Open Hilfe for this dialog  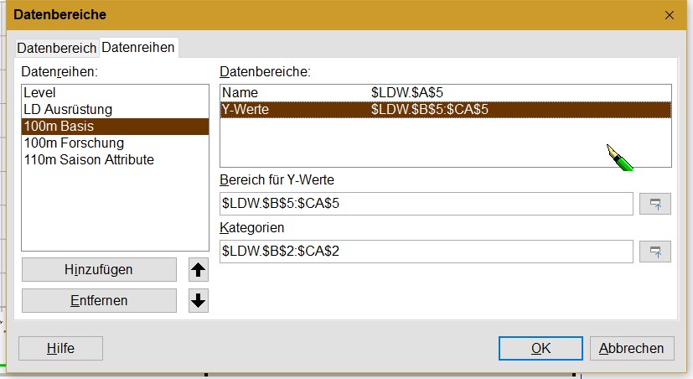(60, 349)
